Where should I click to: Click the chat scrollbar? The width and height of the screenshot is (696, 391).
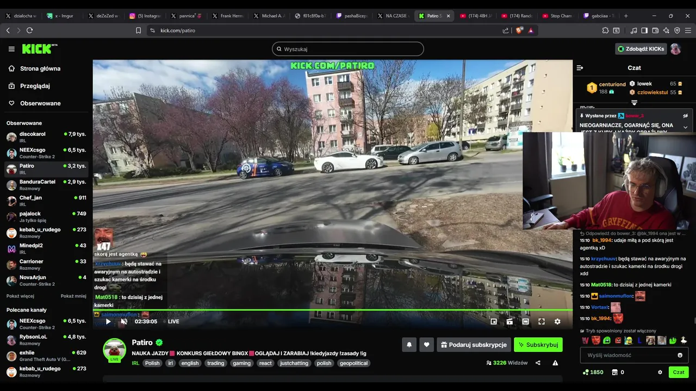point(694,320)
